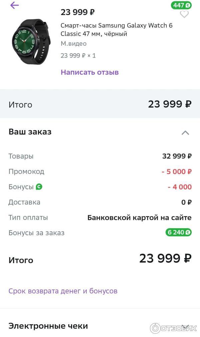Tap the "Доставка" row label
Screen dimensions: 200x337
(24, 202)
